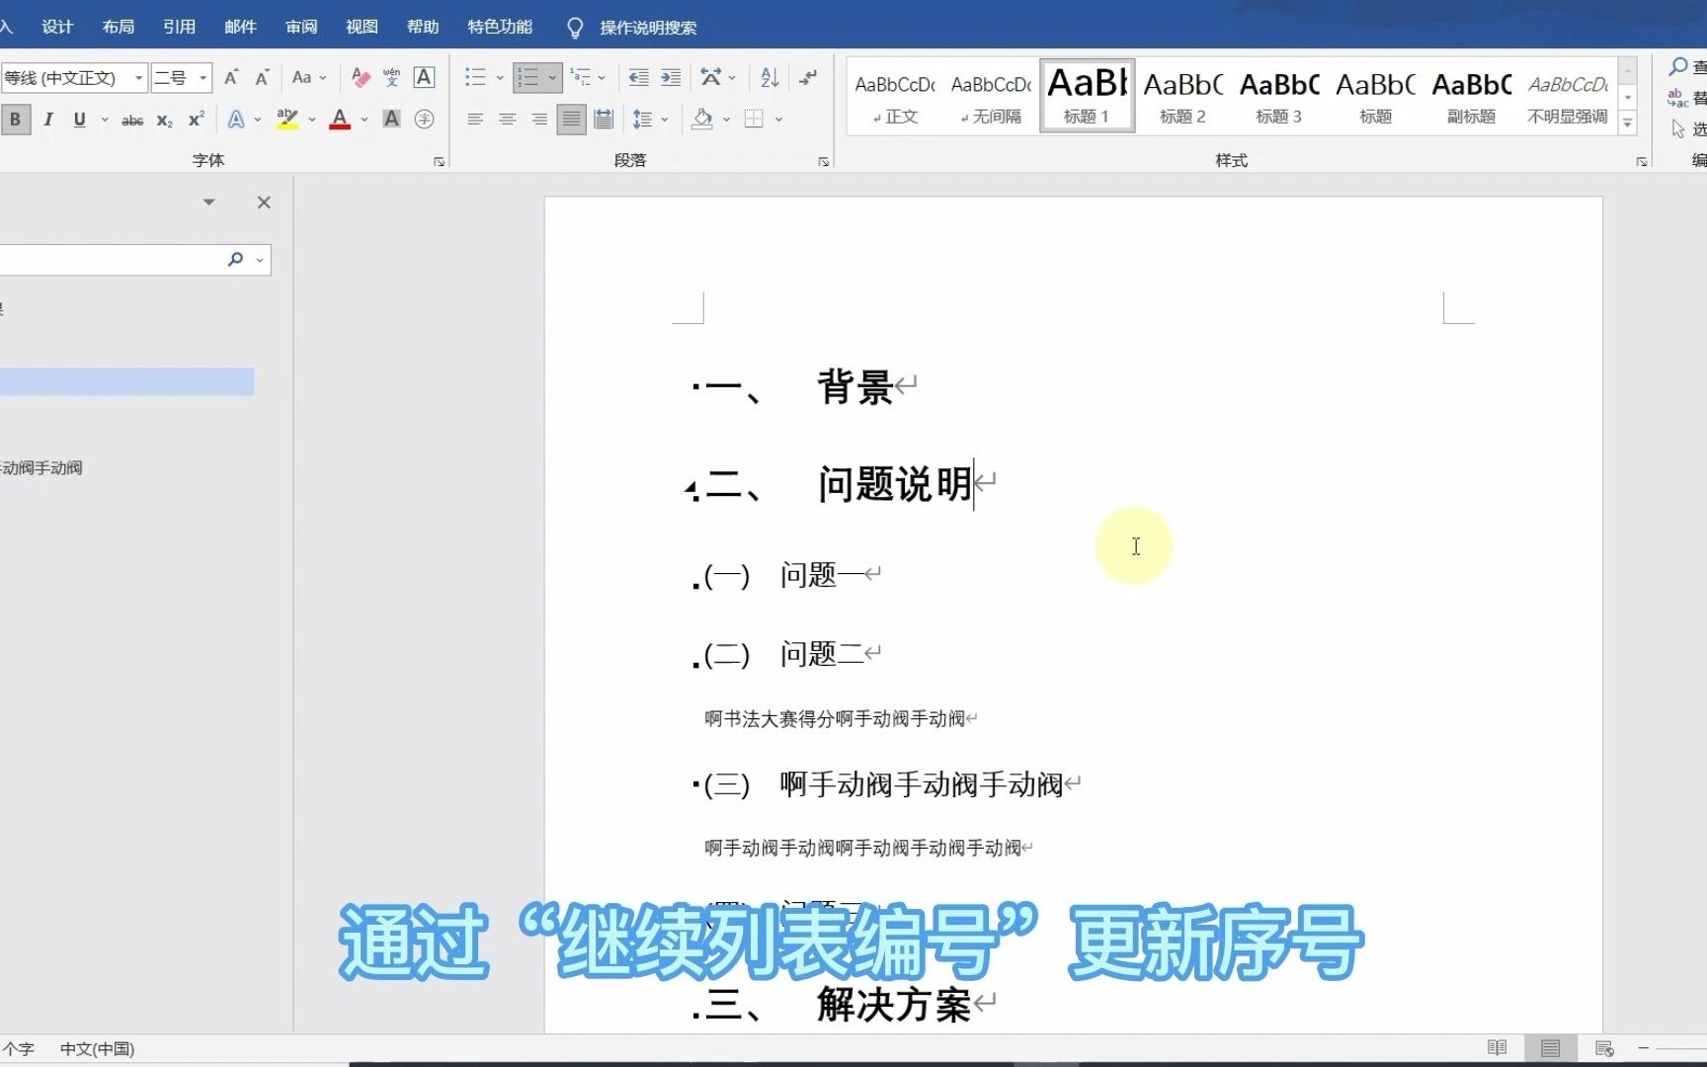
Task: Apply 副标题 style
Action: point(1472,96)
